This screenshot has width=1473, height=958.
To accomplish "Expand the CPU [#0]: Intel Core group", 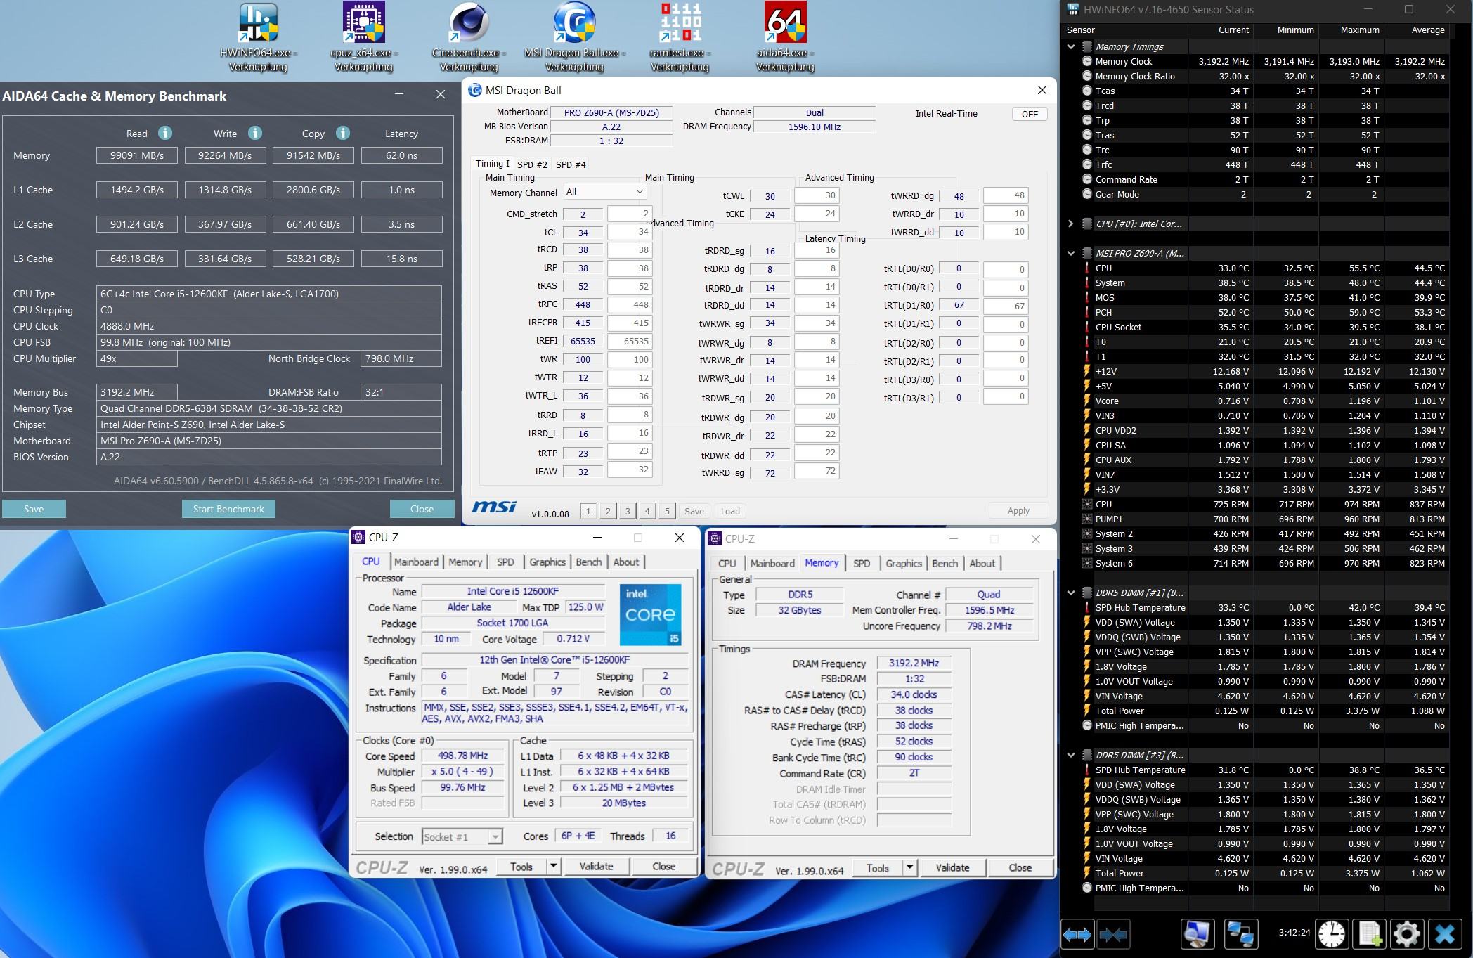I will (1071, 224).
